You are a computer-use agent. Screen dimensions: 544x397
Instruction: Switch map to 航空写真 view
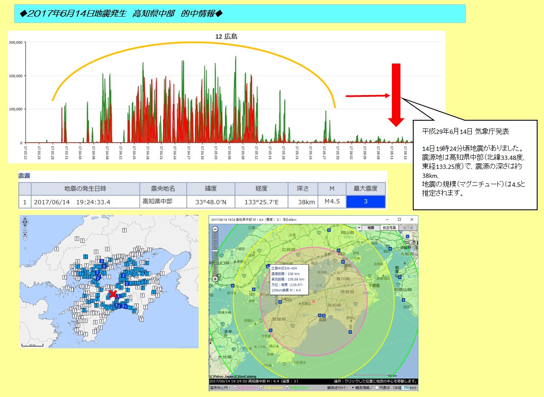coord(389,228)
